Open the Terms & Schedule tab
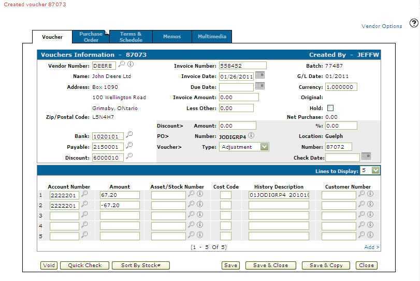The width and height of the screenshot is (420, 281). 131,37
